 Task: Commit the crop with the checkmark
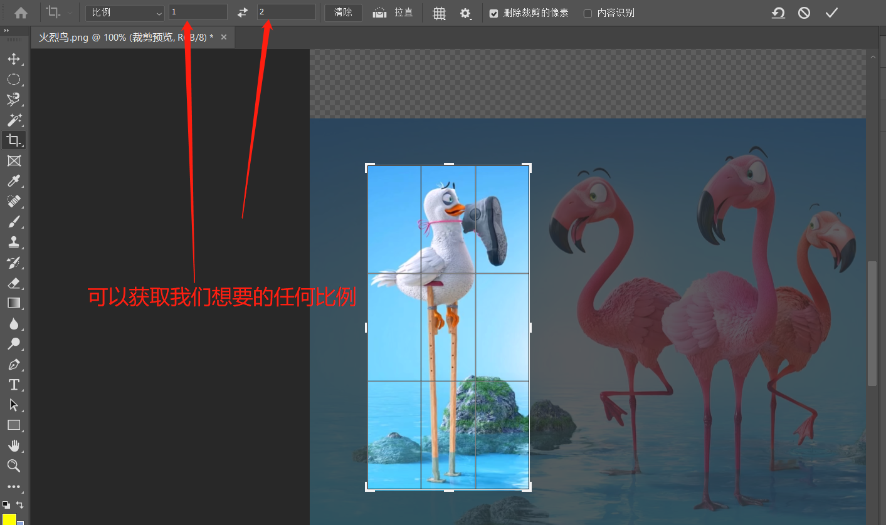pos(831,13)
